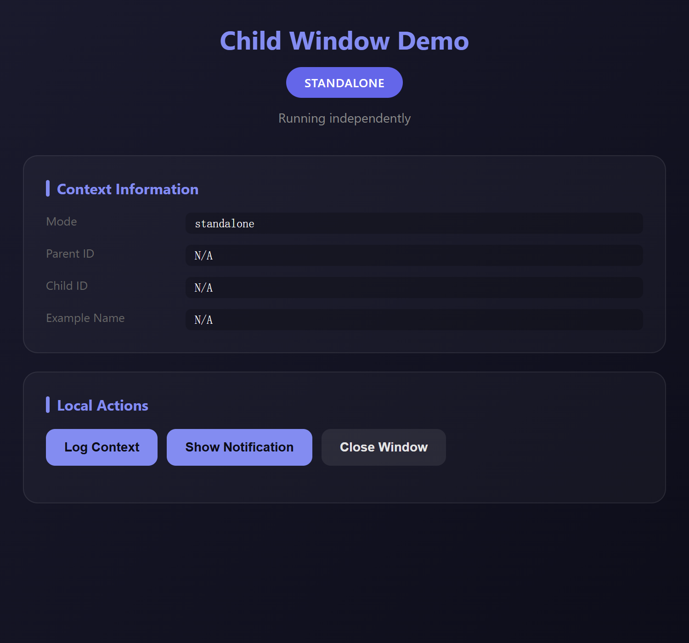Image resolution: width=689 pixels, height=643 pixels.
Task: Click inside the Context Information card background
Action: click(344, 340)
